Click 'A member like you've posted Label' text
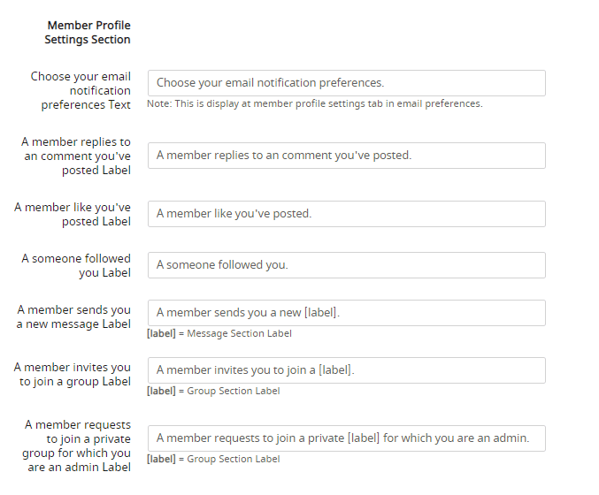The width and height of the screenshot is (599, 495). pyautogui.click(x=73, y=214)
